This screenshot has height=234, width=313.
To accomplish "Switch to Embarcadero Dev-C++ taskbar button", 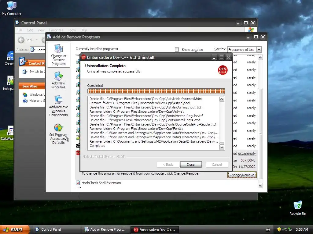I will tap(154, 230).
